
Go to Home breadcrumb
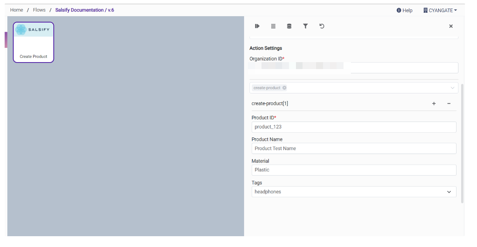click(x=17, y=10)
